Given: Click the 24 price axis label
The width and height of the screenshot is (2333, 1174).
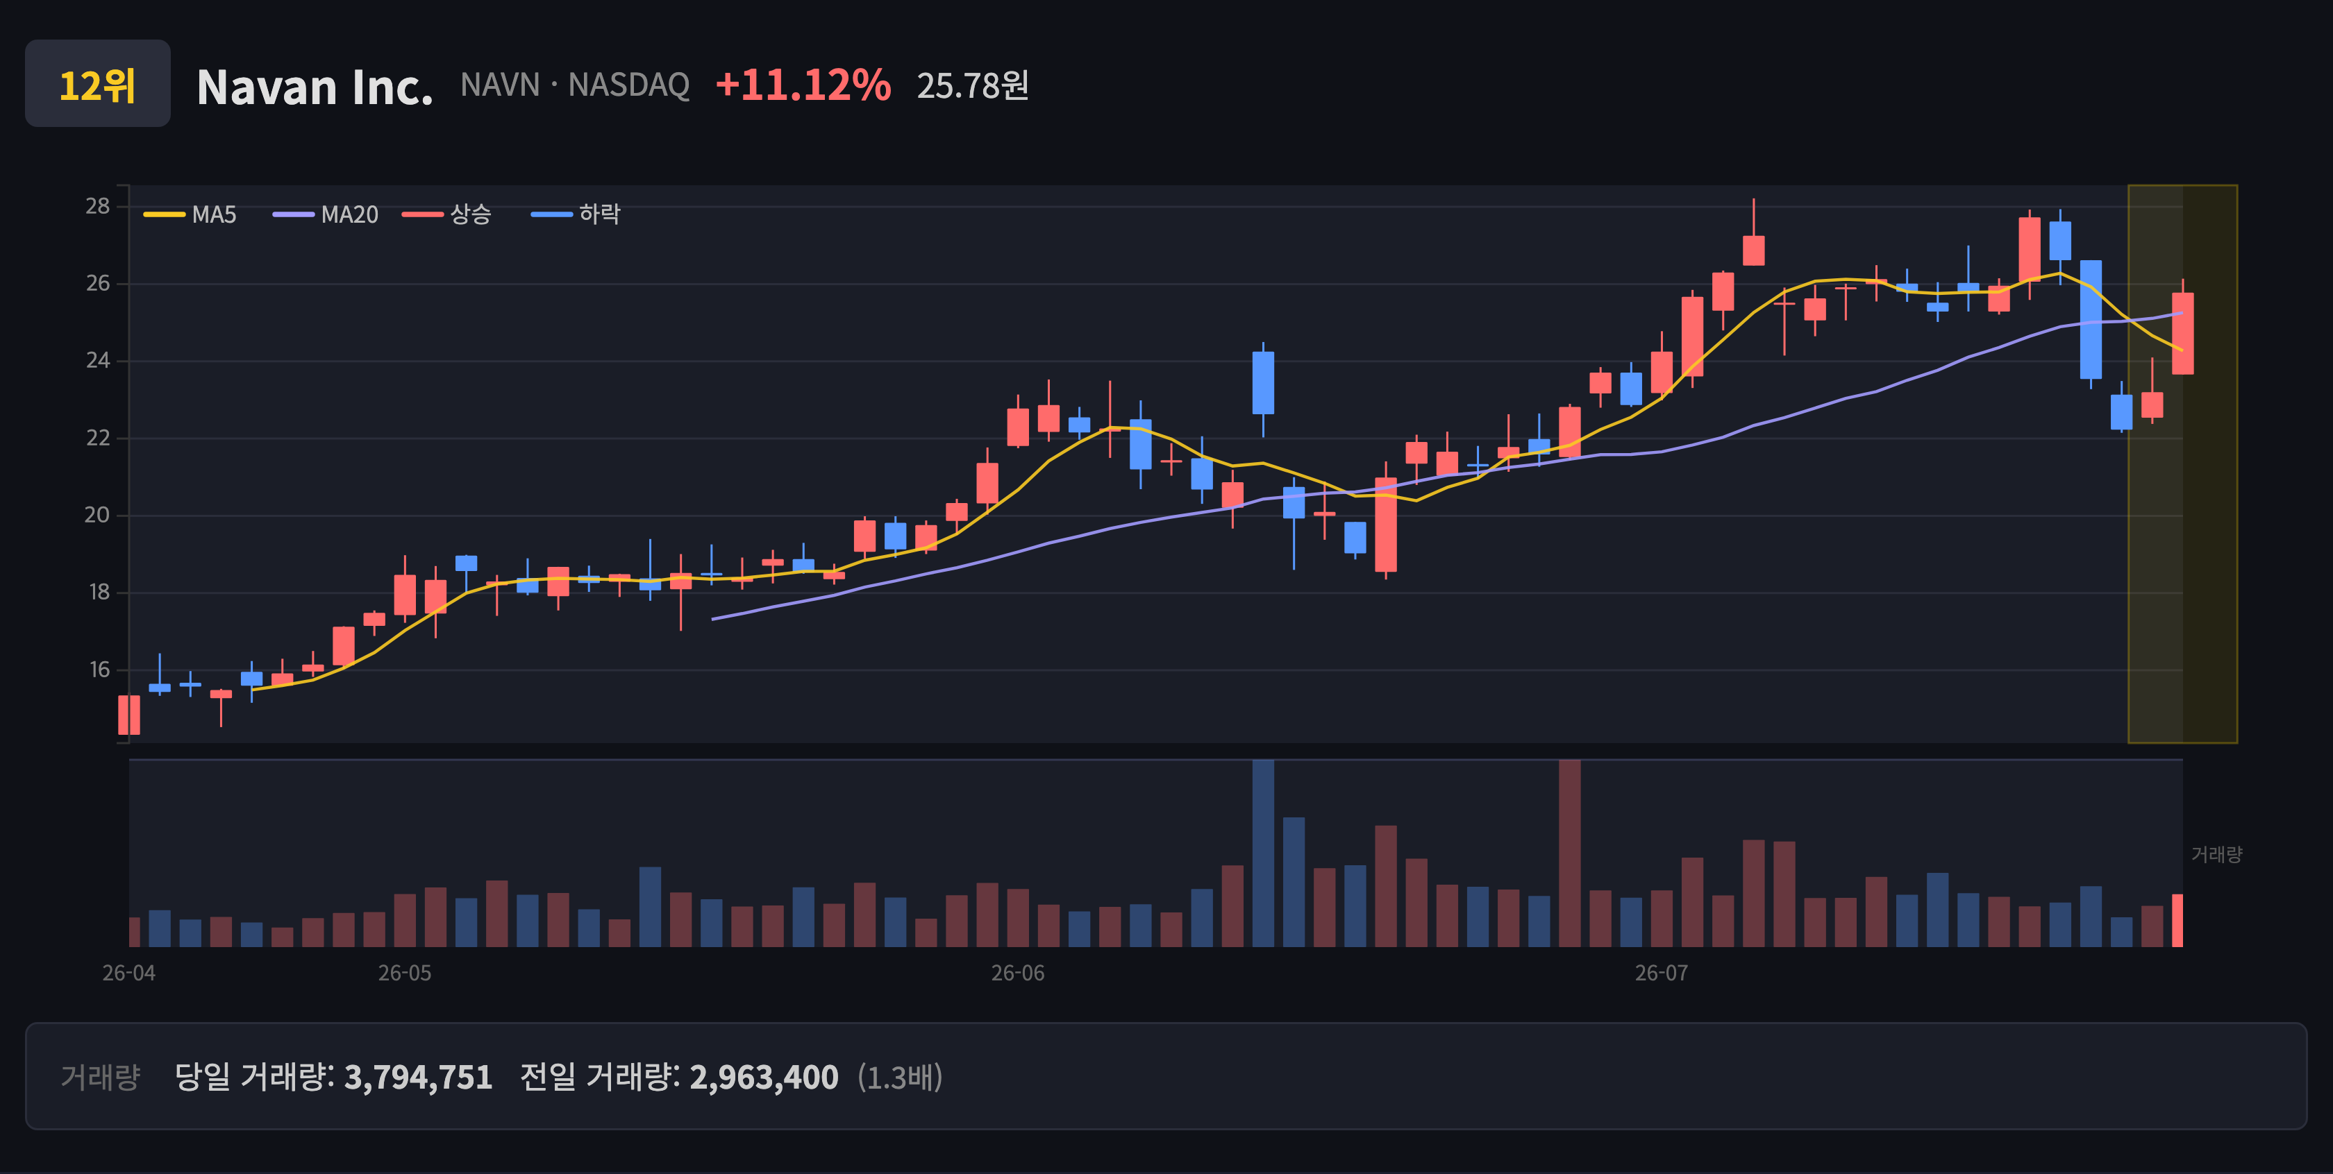Looking at the screenshot, I should tap(98, 360).
